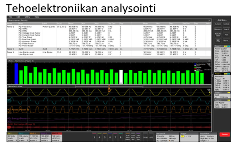236x145 pixels.
Task: Close the Measurement Results panel
Action: tap(209, 20)
